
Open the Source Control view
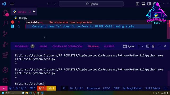click(5, 34)
